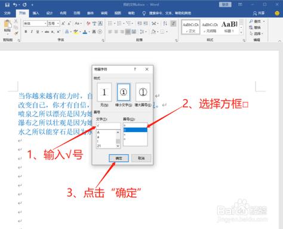The height and width of the screenshot is (229, 283).
Task: Click the line spacing icon
Action: tap(143, 32)
